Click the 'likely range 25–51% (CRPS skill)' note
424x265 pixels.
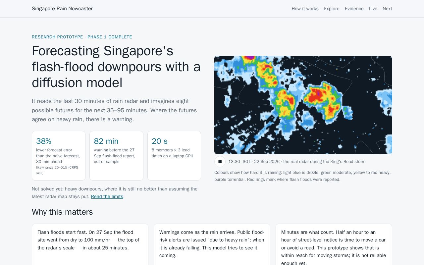[57, 170]
